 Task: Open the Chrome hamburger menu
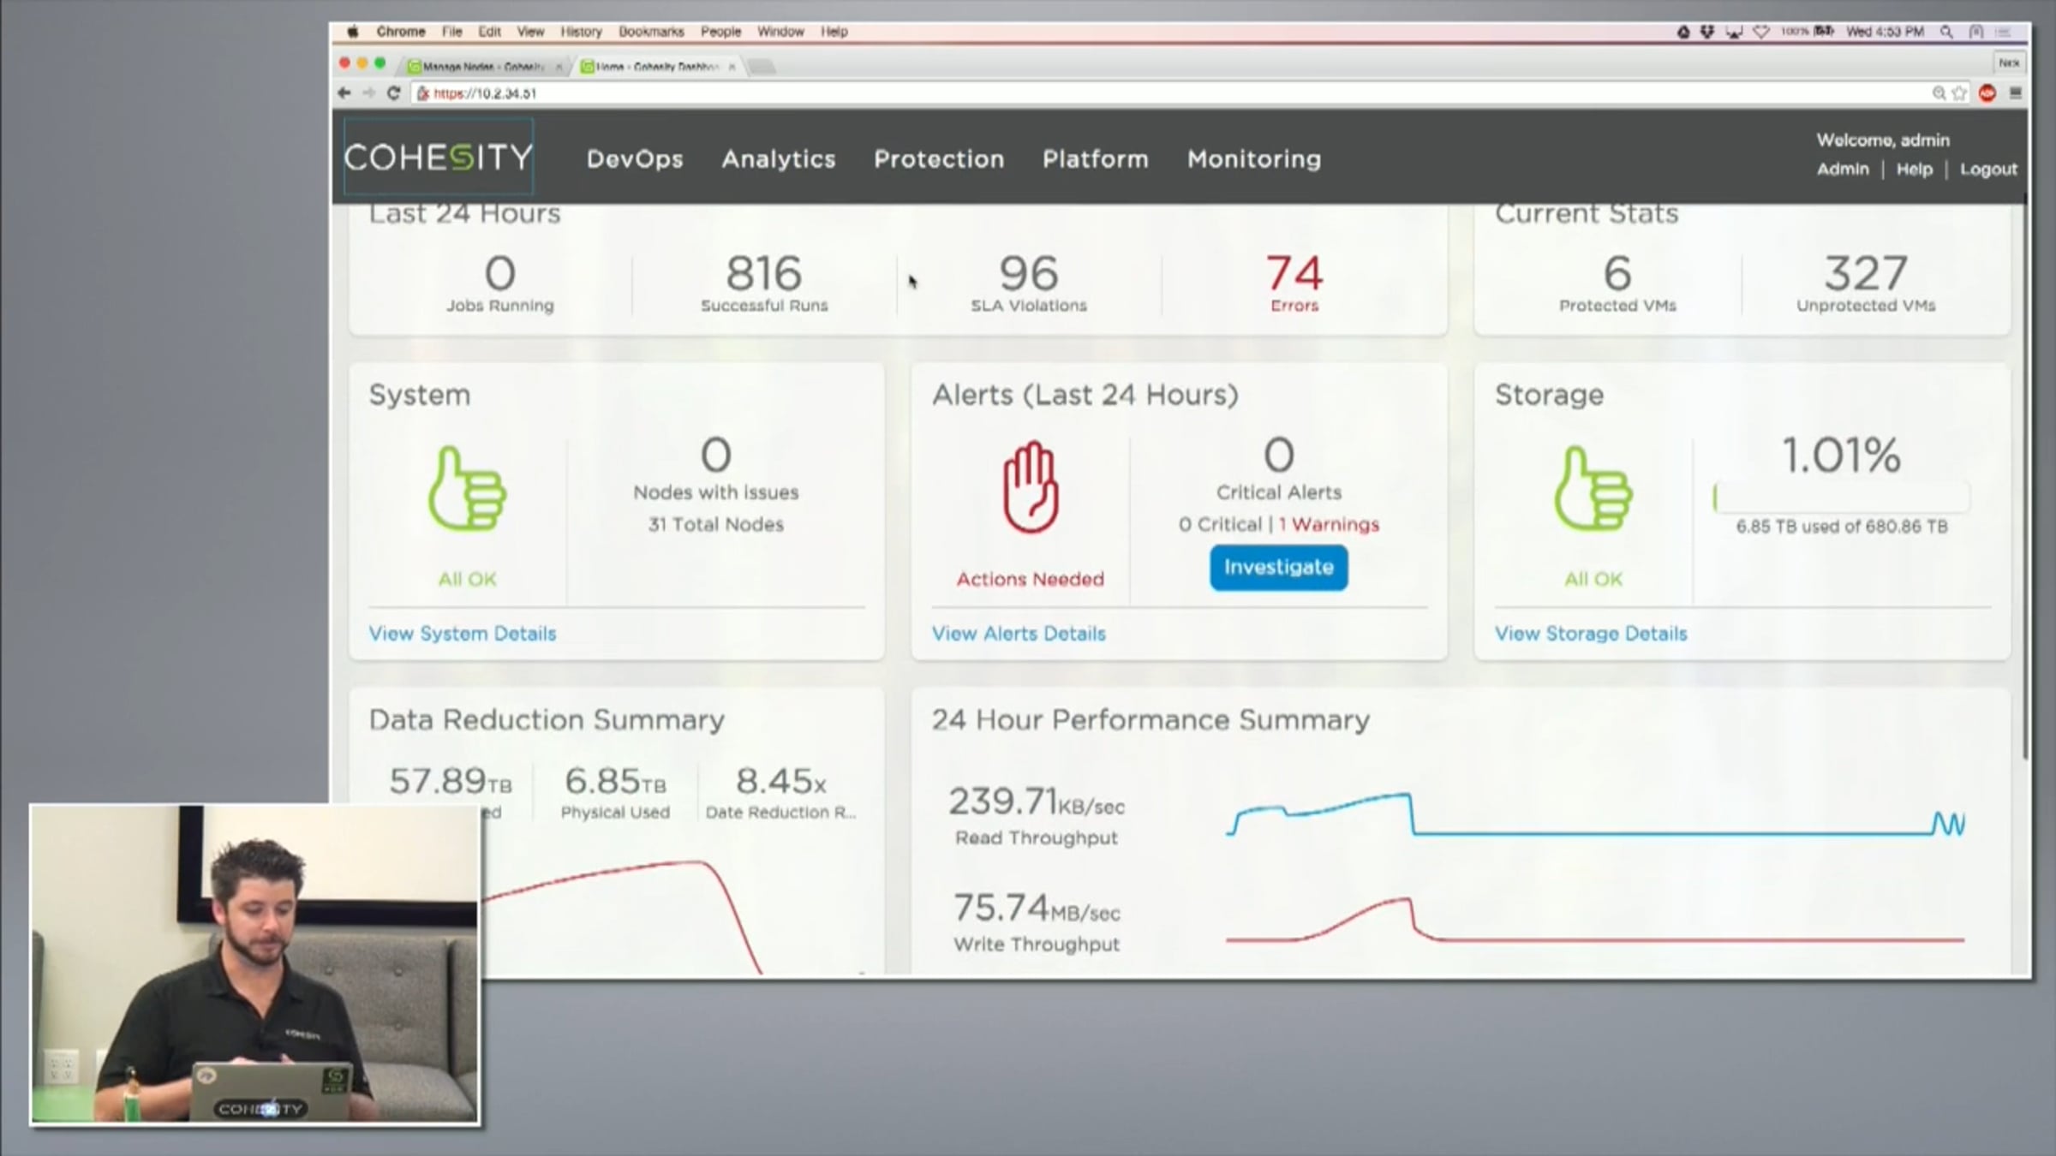pos(2015,93)
